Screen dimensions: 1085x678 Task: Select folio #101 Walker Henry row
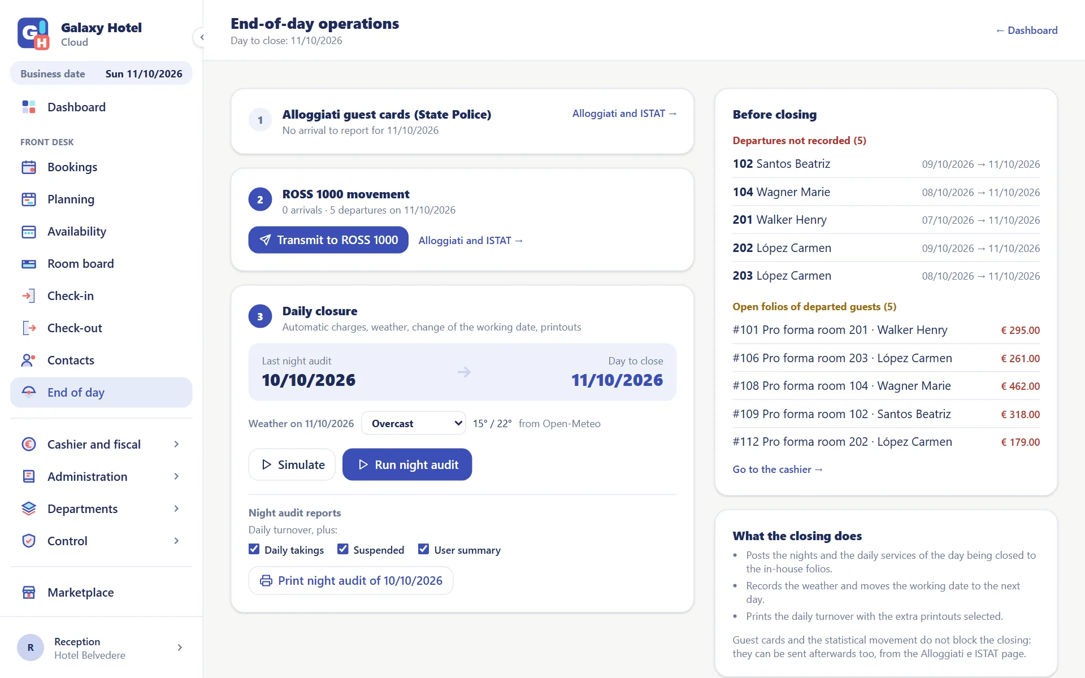pyautogui.click(x=886, y=330)
